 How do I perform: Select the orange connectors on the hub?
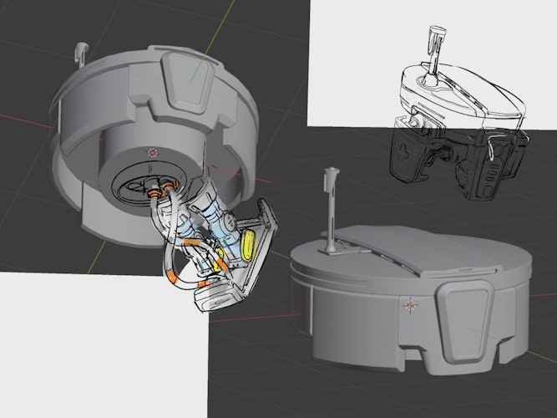coord(160,191)
